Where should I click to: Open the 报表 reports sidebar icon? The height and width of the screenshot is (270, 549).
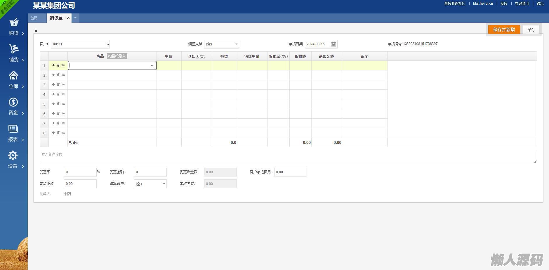point(13,129)
